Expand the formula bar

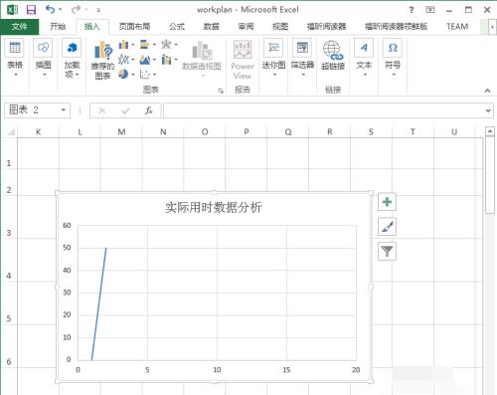[x=488, y=110]
